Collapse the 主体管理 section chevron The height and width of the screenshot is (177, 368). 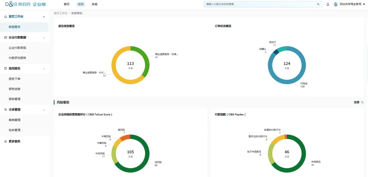point(44,110)
